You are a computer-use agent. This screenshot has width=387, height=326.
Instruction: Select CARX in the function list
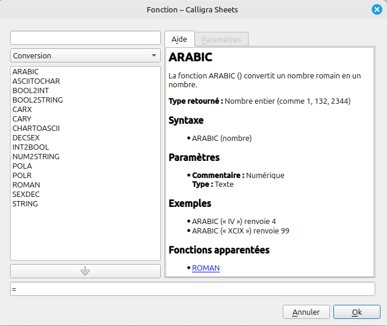point(85,109)
